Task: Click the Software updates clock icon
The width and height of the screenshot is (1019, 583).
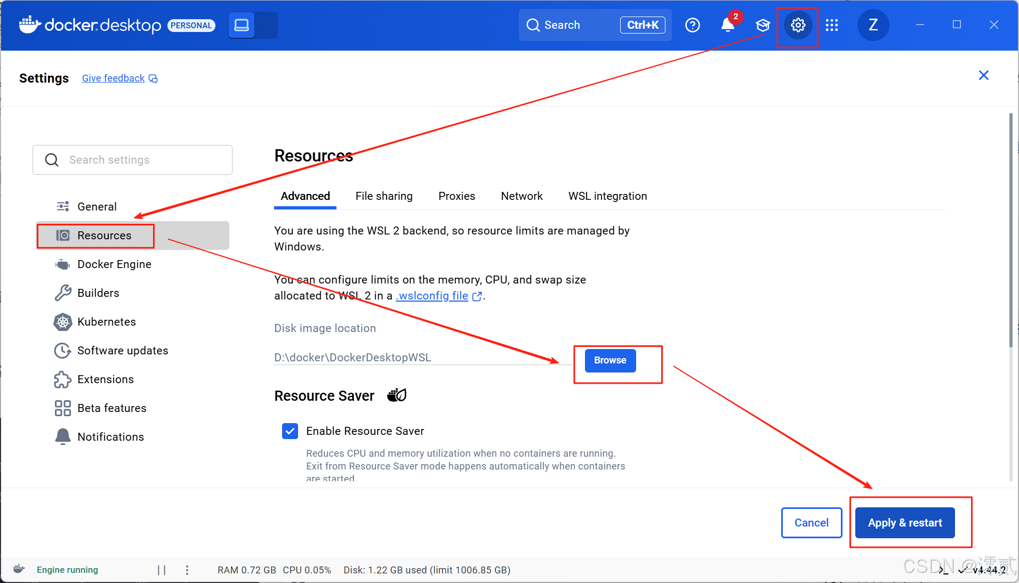Action: point(63,351)
